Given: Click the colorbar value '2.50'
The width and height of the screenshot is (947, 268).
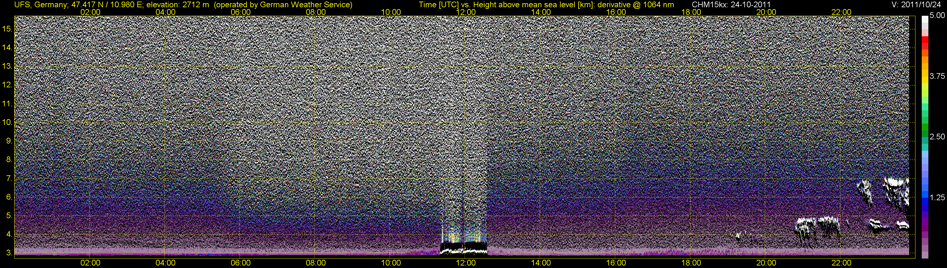Looking at the screenshot, I should (937, 137).
